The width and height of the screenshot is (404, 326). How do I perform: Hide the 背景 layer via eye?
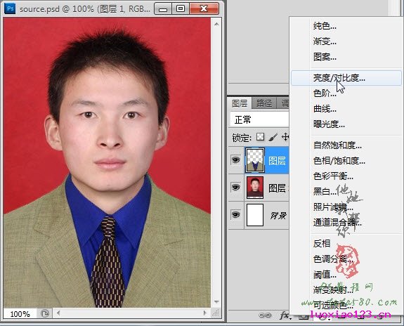(x=235, y=215)
